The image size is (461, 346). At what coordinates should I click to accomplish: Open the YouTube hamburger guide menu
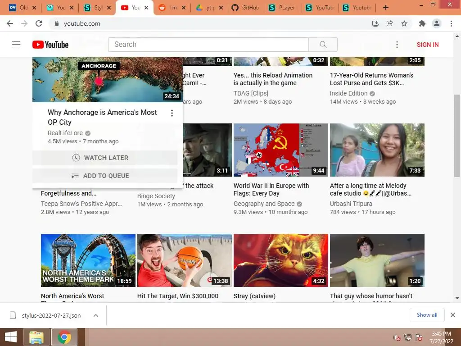pyautogui.click(x=16, y=45)
